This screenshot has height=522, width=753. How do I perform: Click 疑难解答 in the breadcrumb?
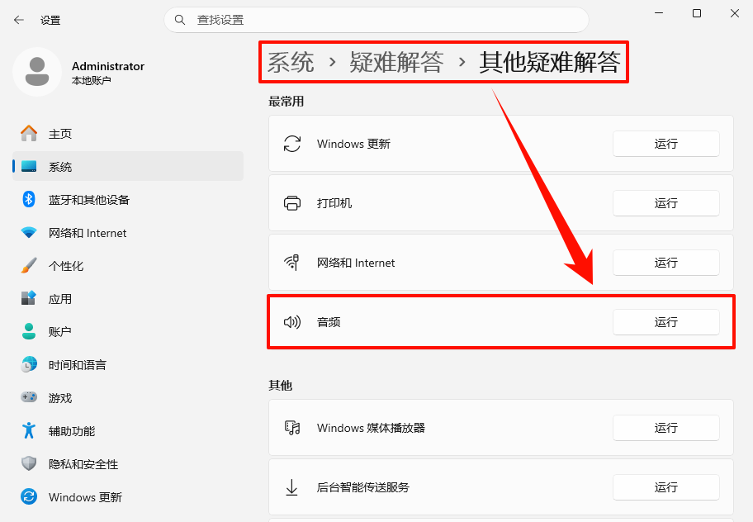coord(396,63)
